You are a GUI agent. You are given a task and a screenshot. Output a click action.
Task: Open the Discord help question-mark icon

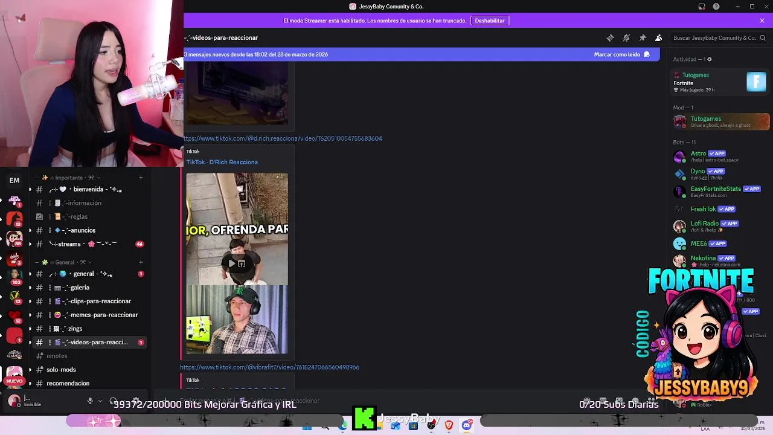tap(716, 7)
